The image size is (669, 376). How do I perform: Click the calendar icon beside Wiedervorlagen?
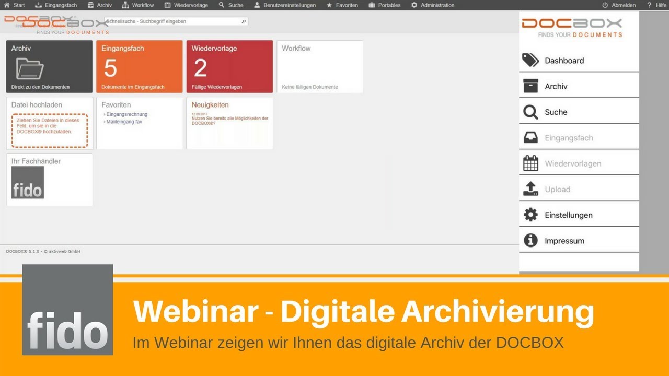point(530,163)
